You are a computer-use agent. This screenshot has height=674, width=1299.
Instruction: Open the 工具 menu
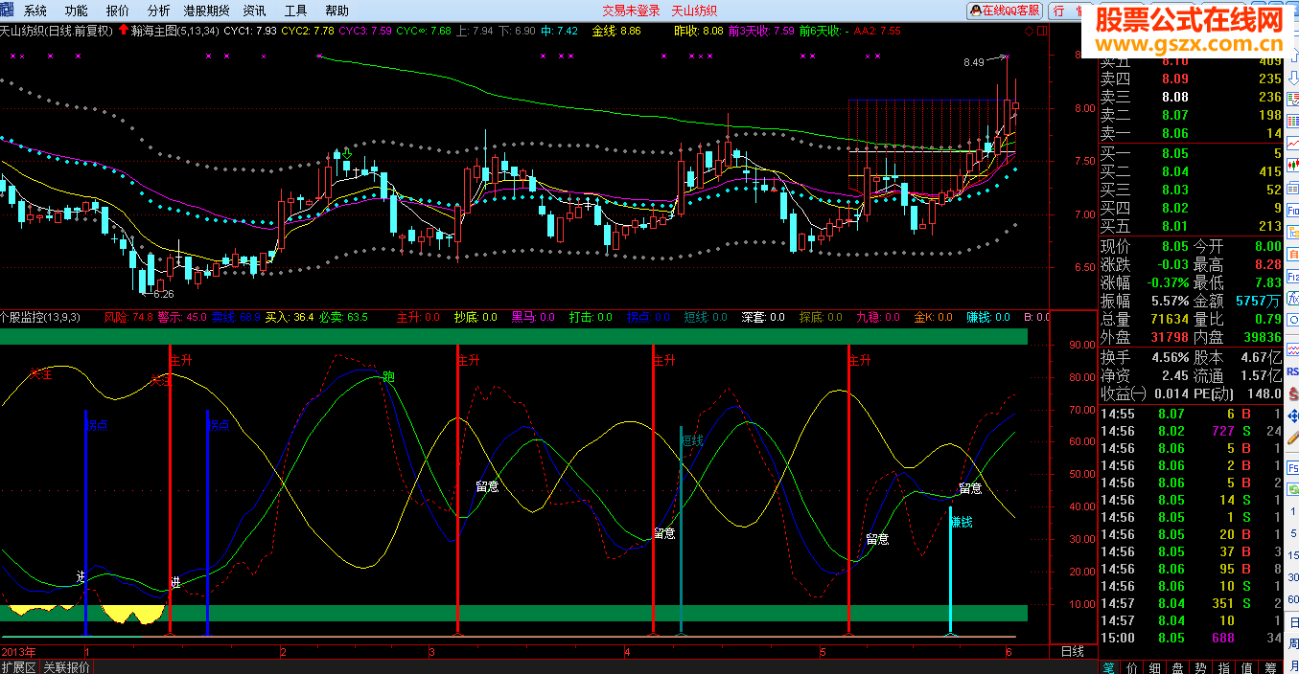(296, 11)
